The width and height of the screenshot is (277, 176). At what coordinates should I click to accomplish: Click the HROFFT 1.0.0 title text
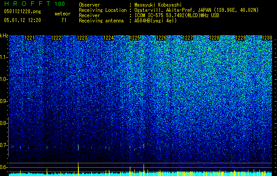coord(34,4)
